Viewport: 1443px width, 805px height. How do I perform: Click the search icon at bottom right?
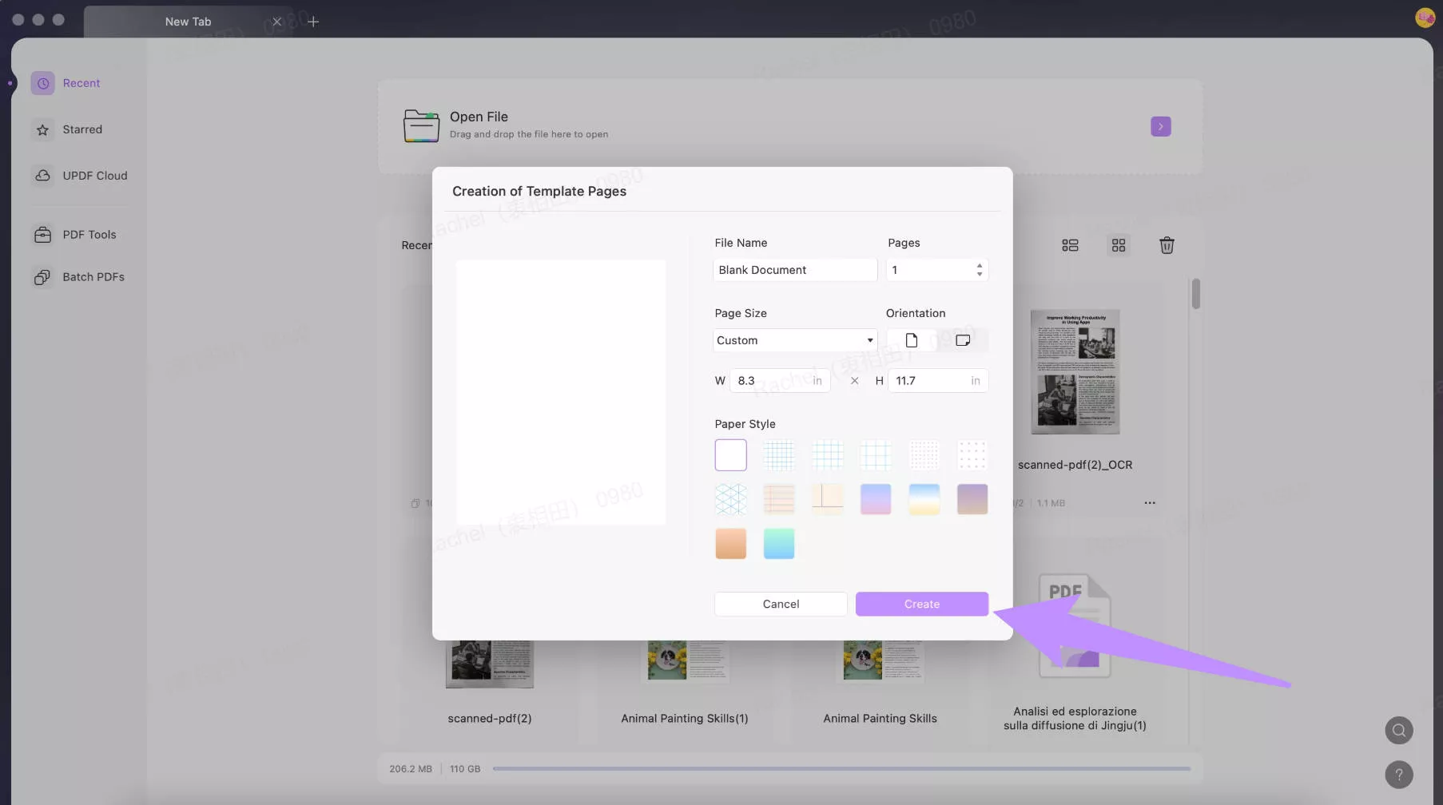(x=1398, y=730)
